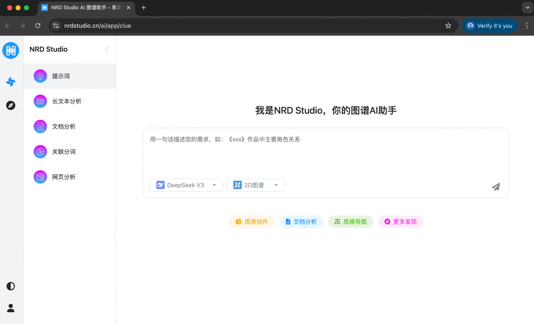Click the 更多发现 button

point(400,222)
